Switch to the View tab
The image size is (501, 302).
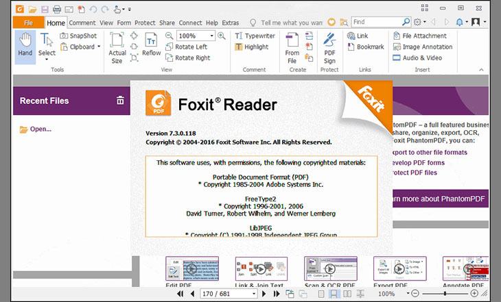[106, 23]
